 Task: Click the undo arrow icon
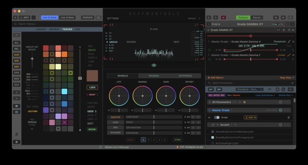point(276,18)
